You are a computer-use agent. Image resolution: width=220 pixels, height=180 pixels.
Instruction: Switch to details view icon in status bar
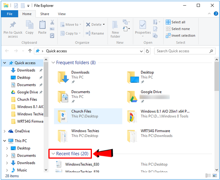click(208, 175)
